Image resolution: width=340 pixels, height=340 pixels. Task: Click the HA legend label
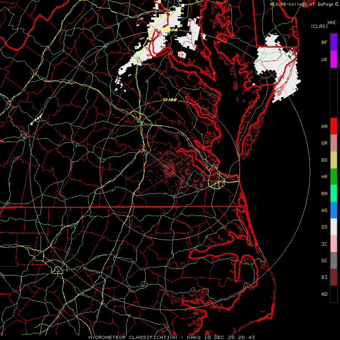click(x=324, y=127)
